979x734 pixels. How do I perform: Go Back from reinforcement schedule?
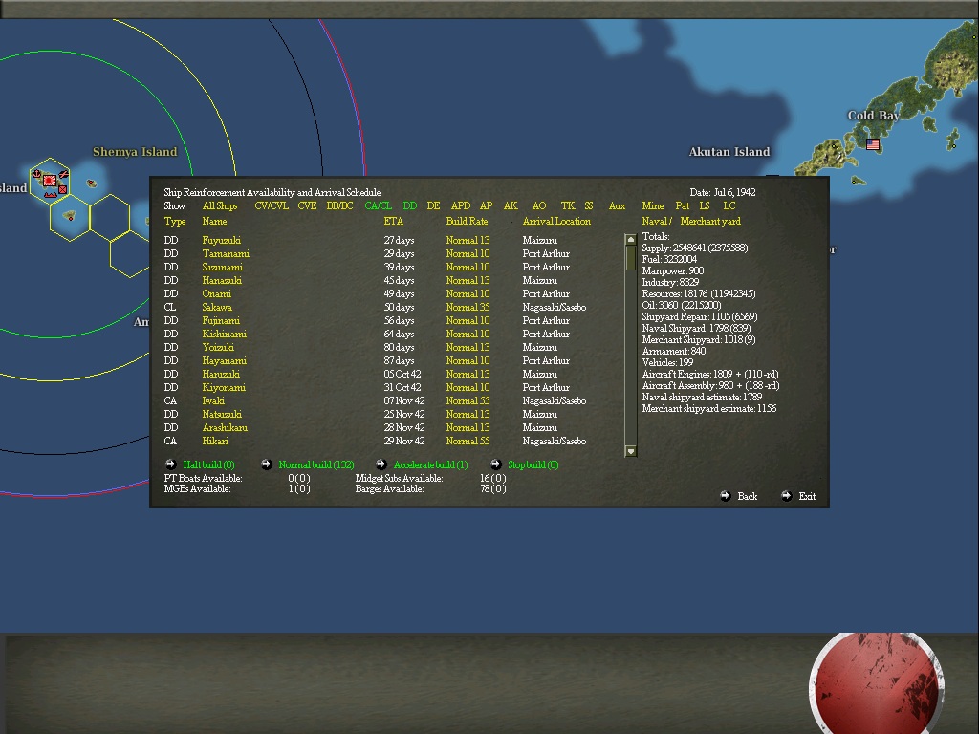pos(748,496)
